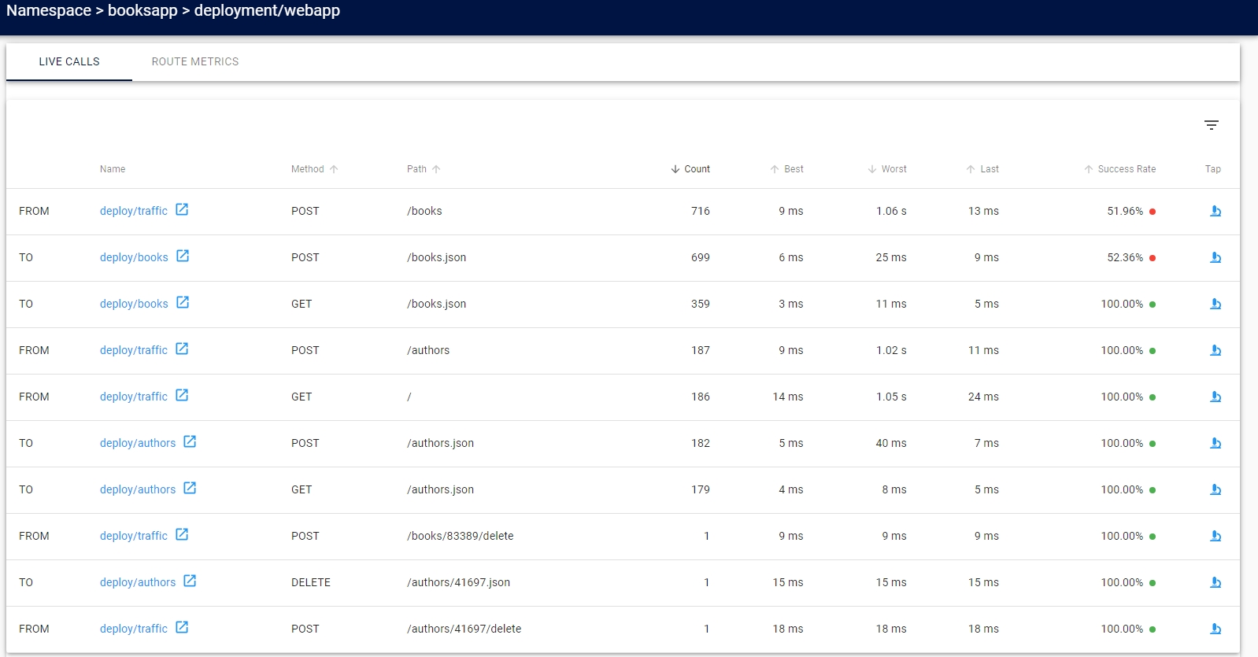Select the Live Calls tab
The image size is (1258, 657).
69,61
